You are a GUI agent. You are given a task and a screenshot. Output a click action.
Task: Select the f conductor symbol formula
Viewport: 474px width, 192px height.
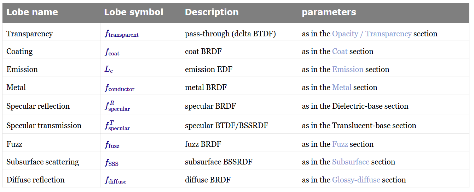(120, 88)
